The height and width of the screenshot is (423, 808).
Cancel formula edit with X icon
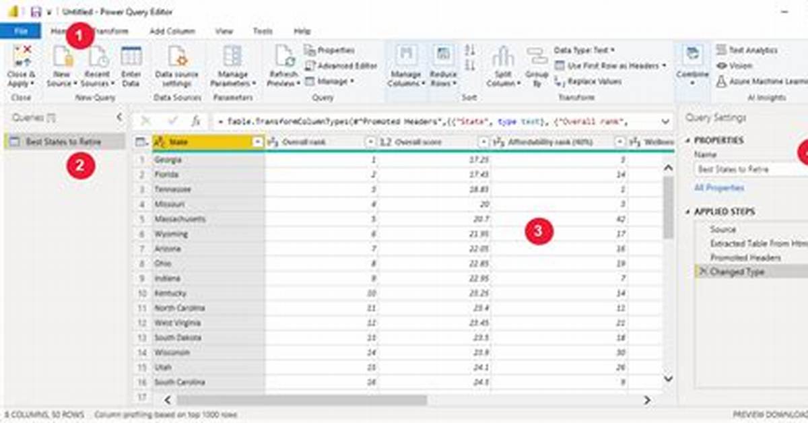[x=145, y=121]
